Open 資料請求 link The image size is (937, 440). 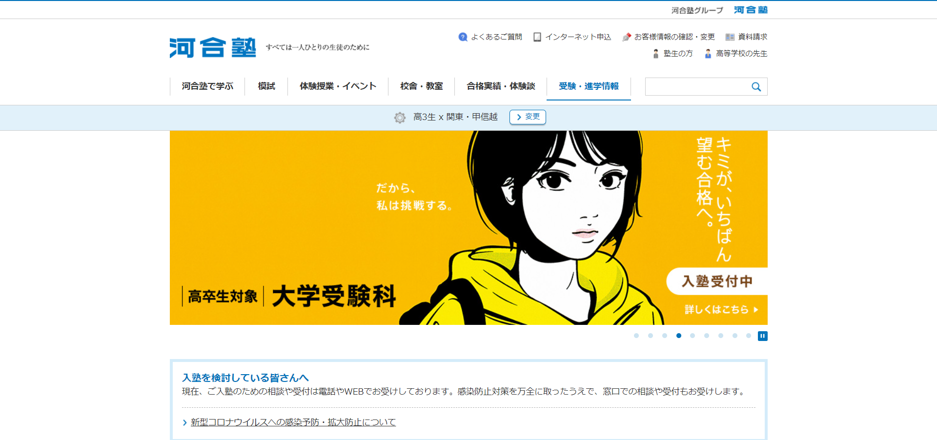point(753,37)
